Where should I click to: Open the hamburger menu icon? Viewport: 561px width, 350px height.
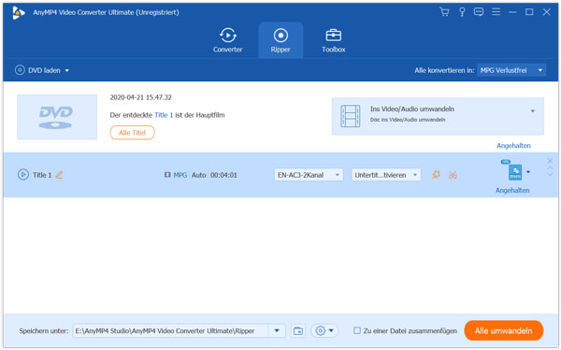tap(496, 12)
